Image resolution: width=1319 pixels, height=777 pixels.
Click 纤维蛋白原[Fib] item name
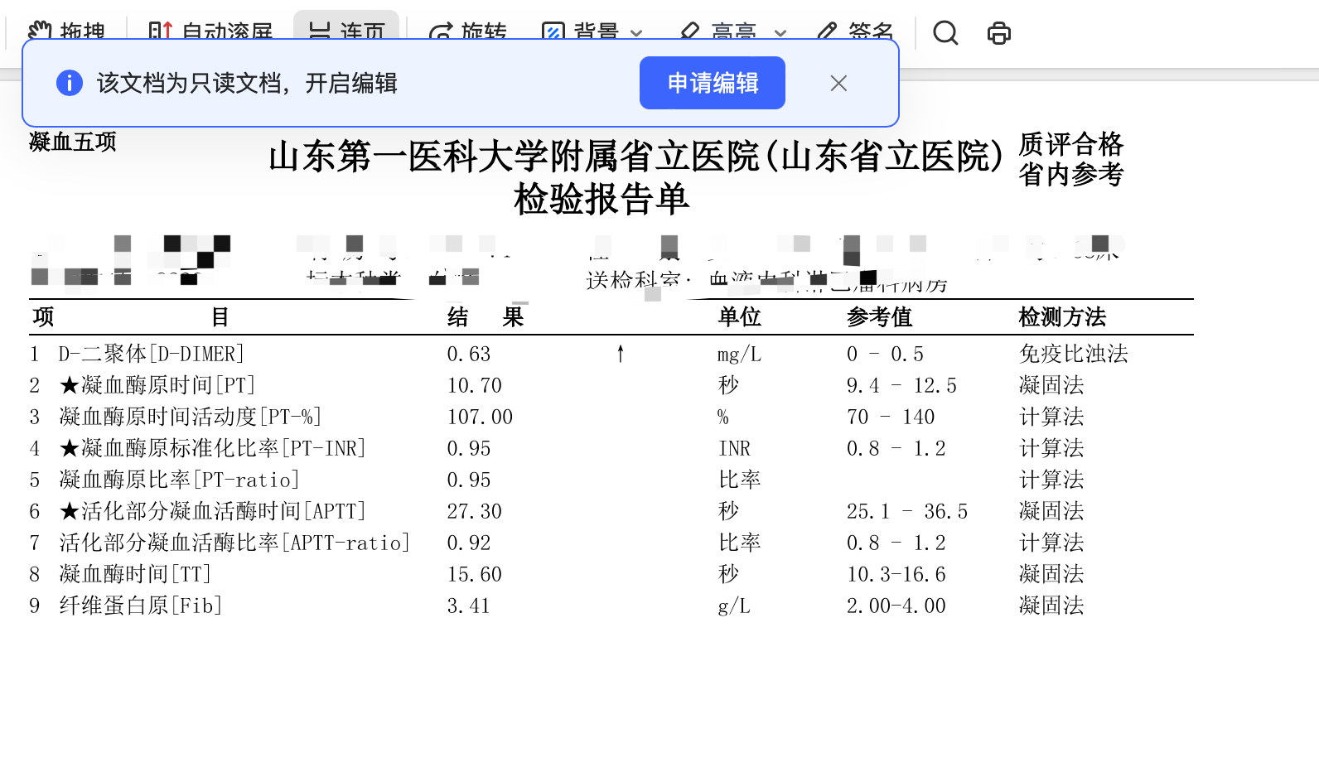(141, 606)
